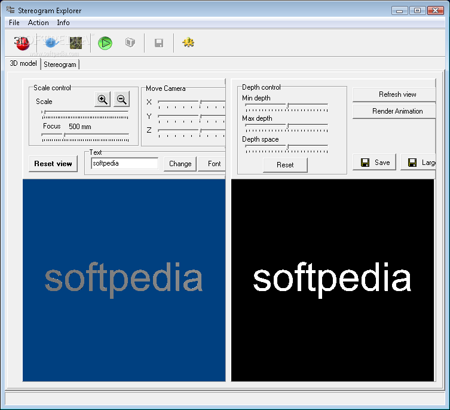This screenshot has width=450, height=410.
Task: Click the Refresh view button
Action: (394, 94)
